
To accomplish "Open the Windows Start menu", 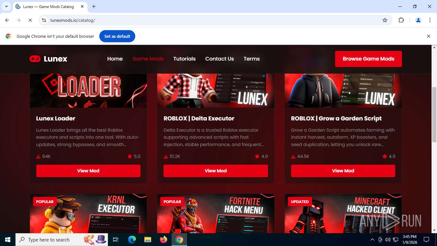I will (x=8, y=240).
